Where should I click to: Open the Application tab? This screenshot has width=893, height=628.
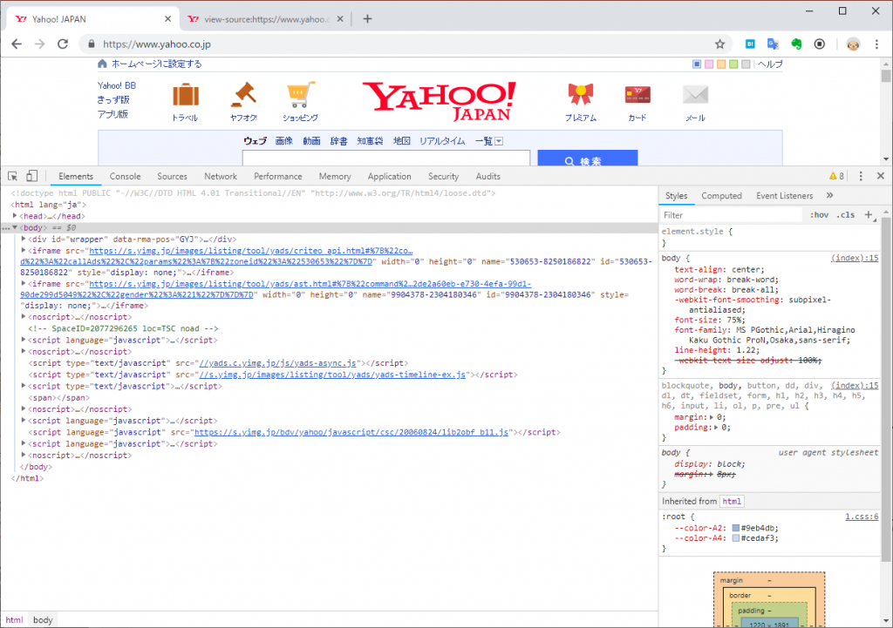(x=390, y=176)
